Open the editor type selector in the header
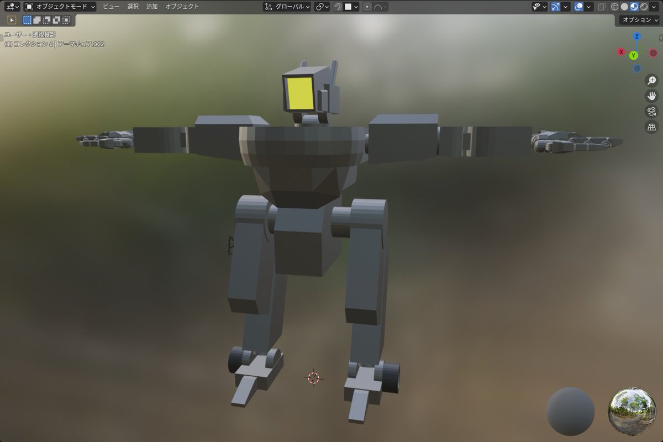 coord(13,7)
